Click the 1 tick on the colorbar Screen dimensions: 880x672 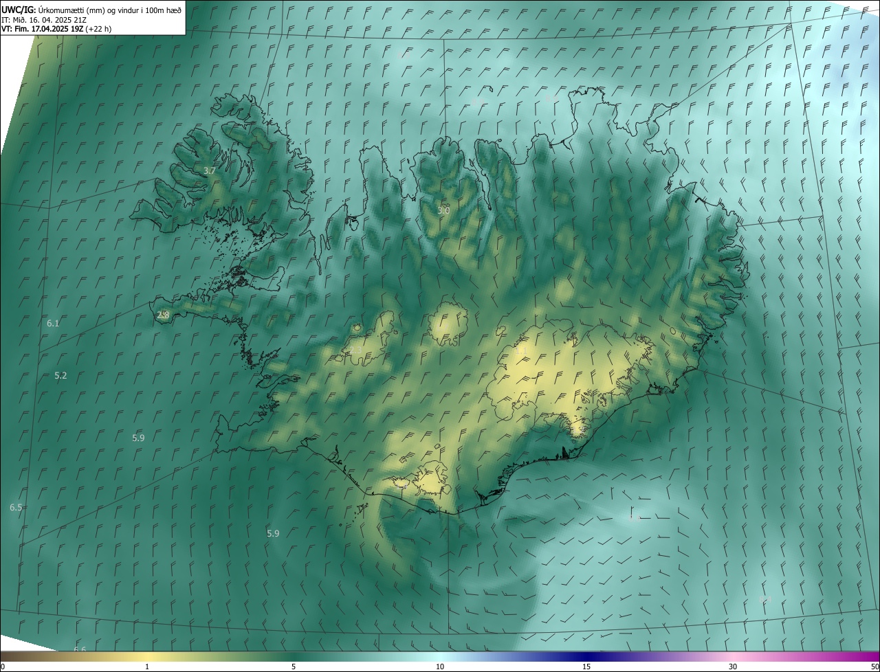tap(147, 667)
